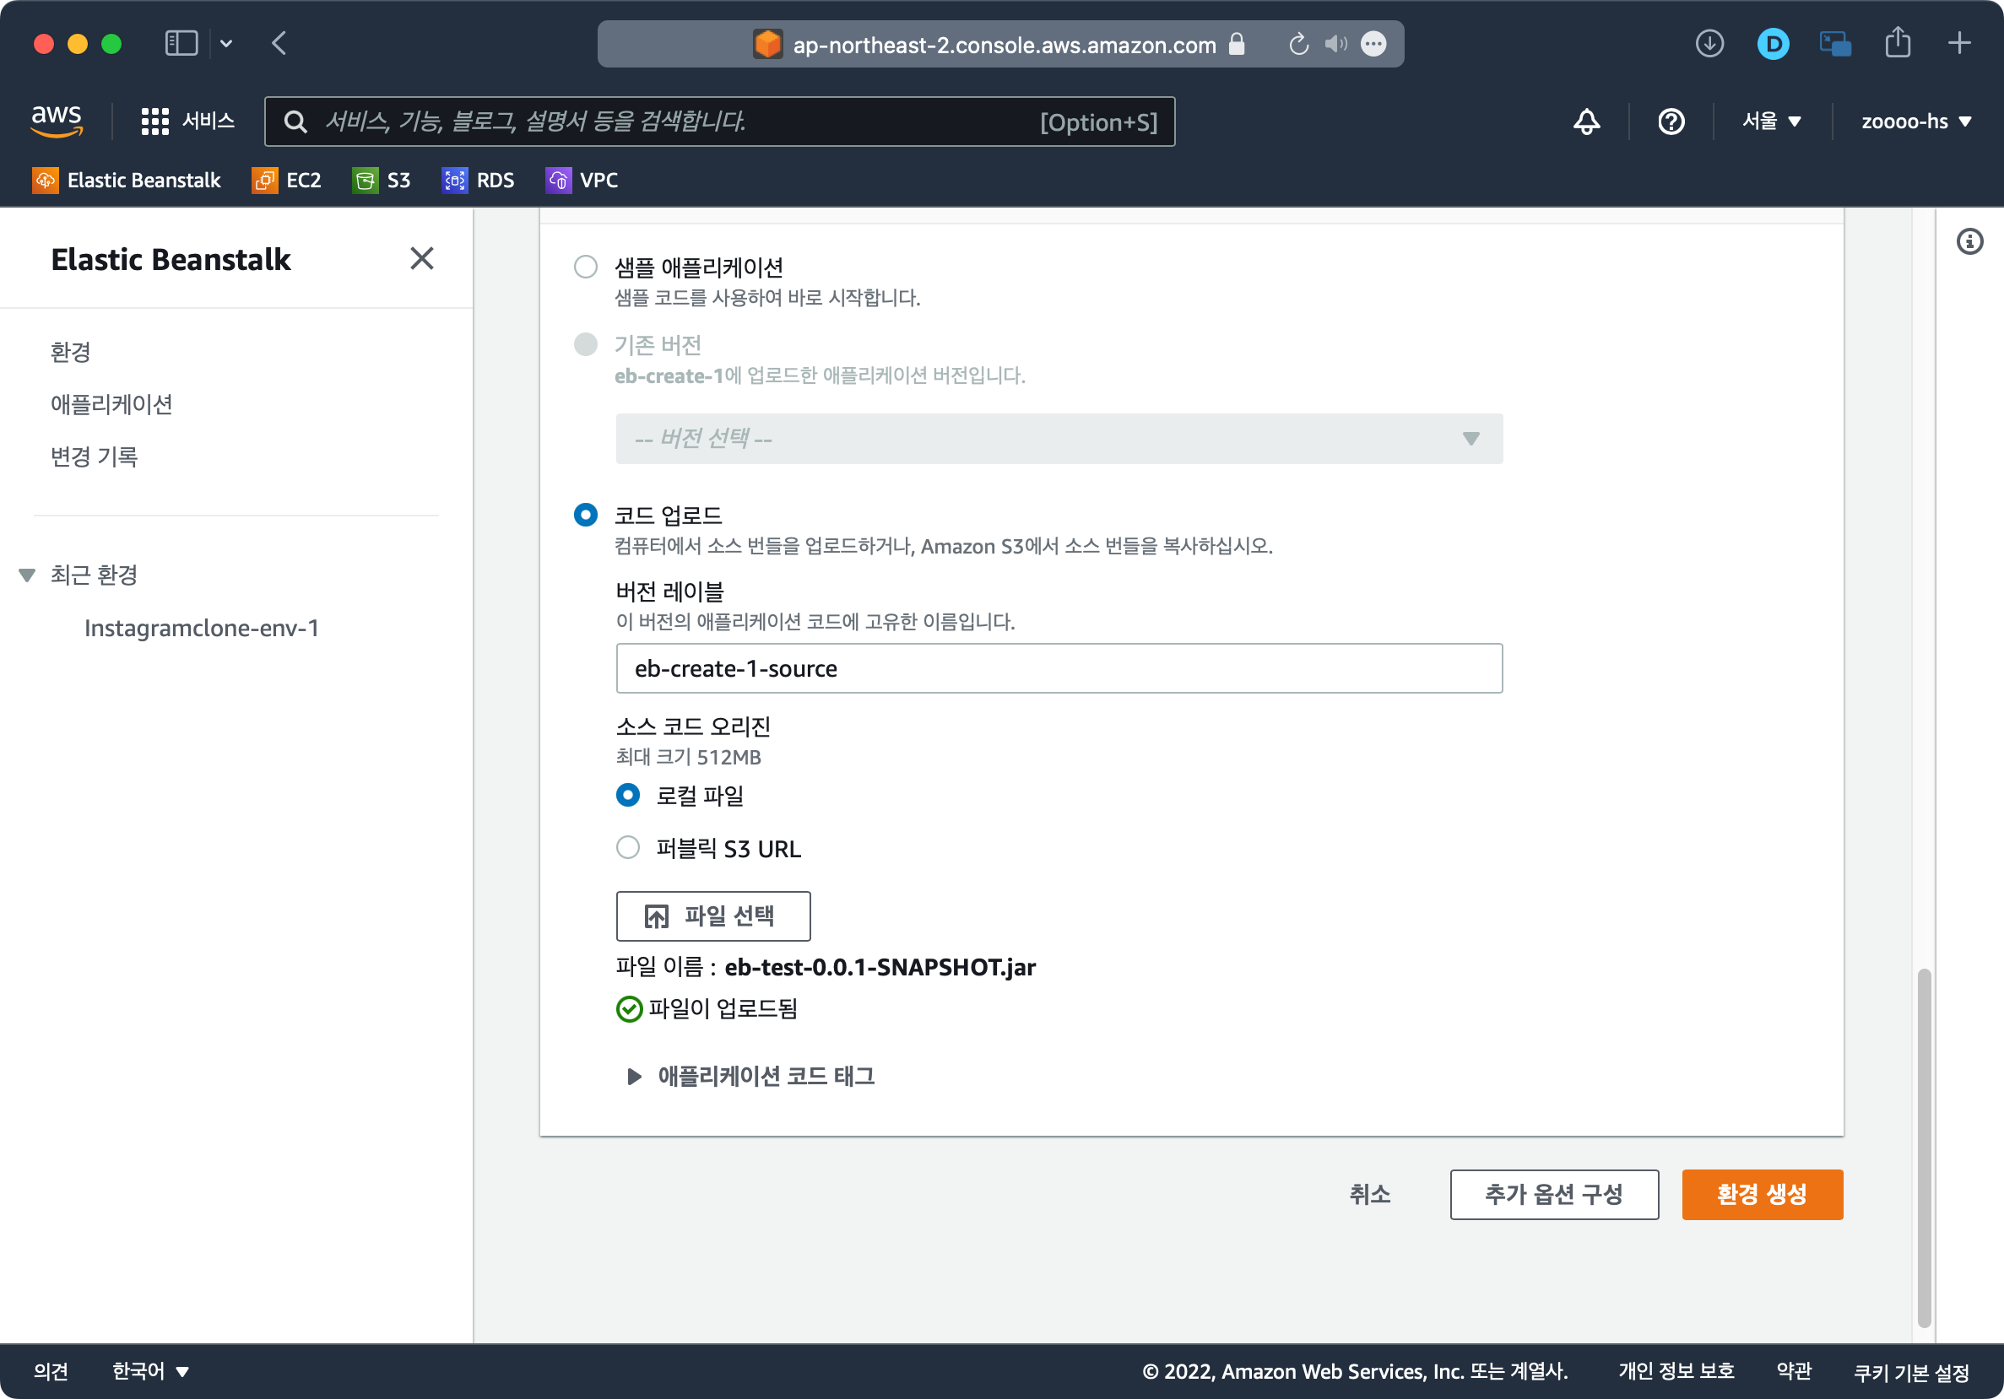Click the eb-test-0.0.1-SNAPSHOT.jar file name
The width and height of the screenshot is (2004, 1399).
point(880,966)
